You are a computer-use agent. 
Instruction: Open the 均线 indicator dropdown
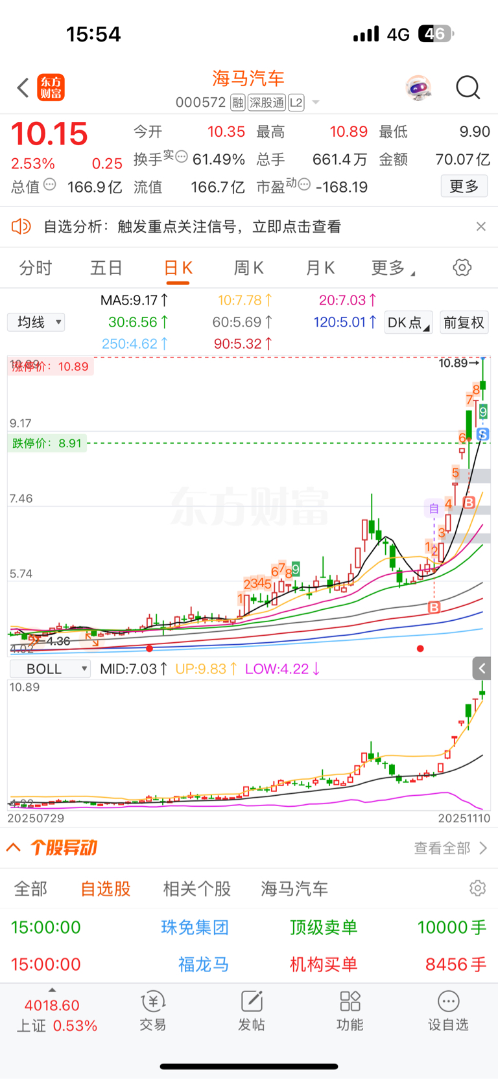[x=36, y=322]
